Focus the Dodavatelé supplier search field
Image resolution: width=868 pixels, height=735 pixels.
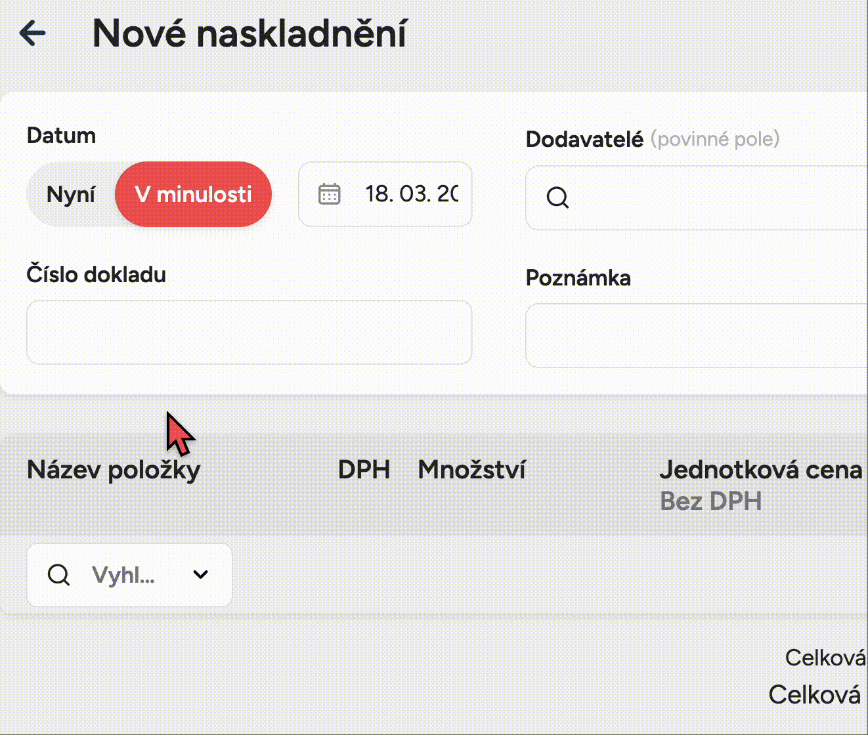point(709,198)
